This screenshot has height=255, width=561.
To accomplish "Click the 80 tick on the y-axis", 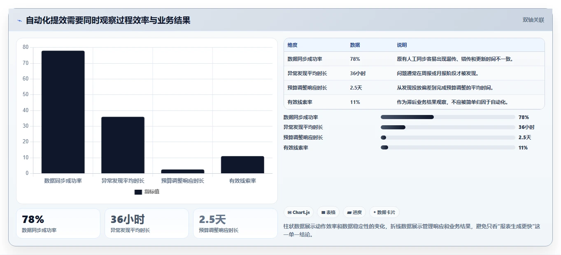I will [26, 47].
